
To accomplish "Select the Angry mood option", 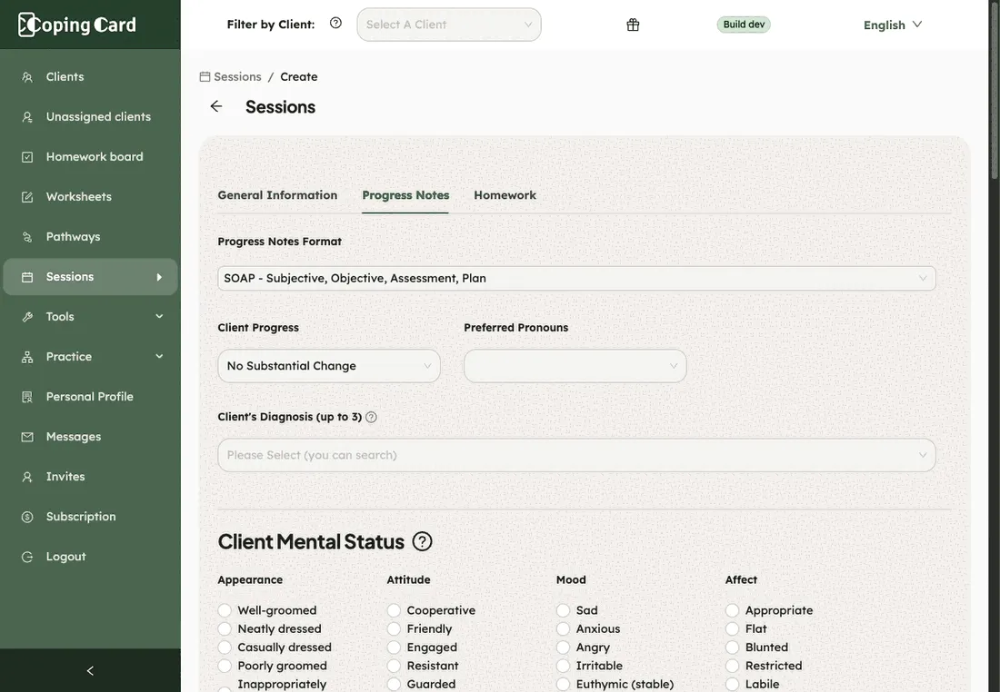I will tap(563, 648).
